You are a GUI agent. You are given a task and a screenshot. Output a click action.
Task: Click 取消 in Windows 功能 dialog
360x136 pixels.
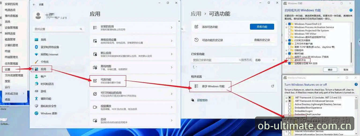click(x=346, y=70)
